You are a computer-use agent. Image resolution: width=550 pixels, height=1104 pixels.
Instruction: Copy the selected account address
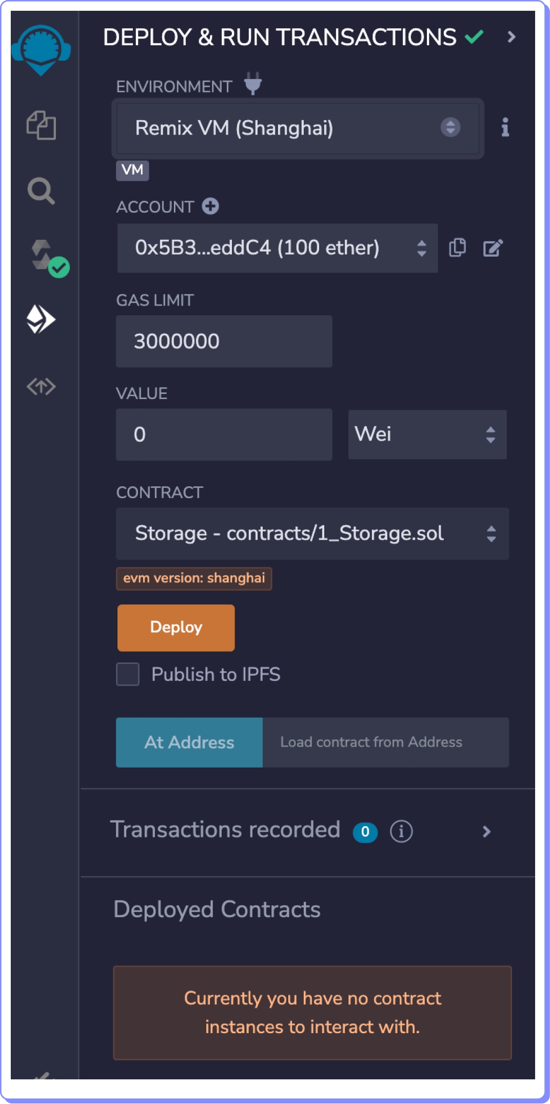[457, 248]
